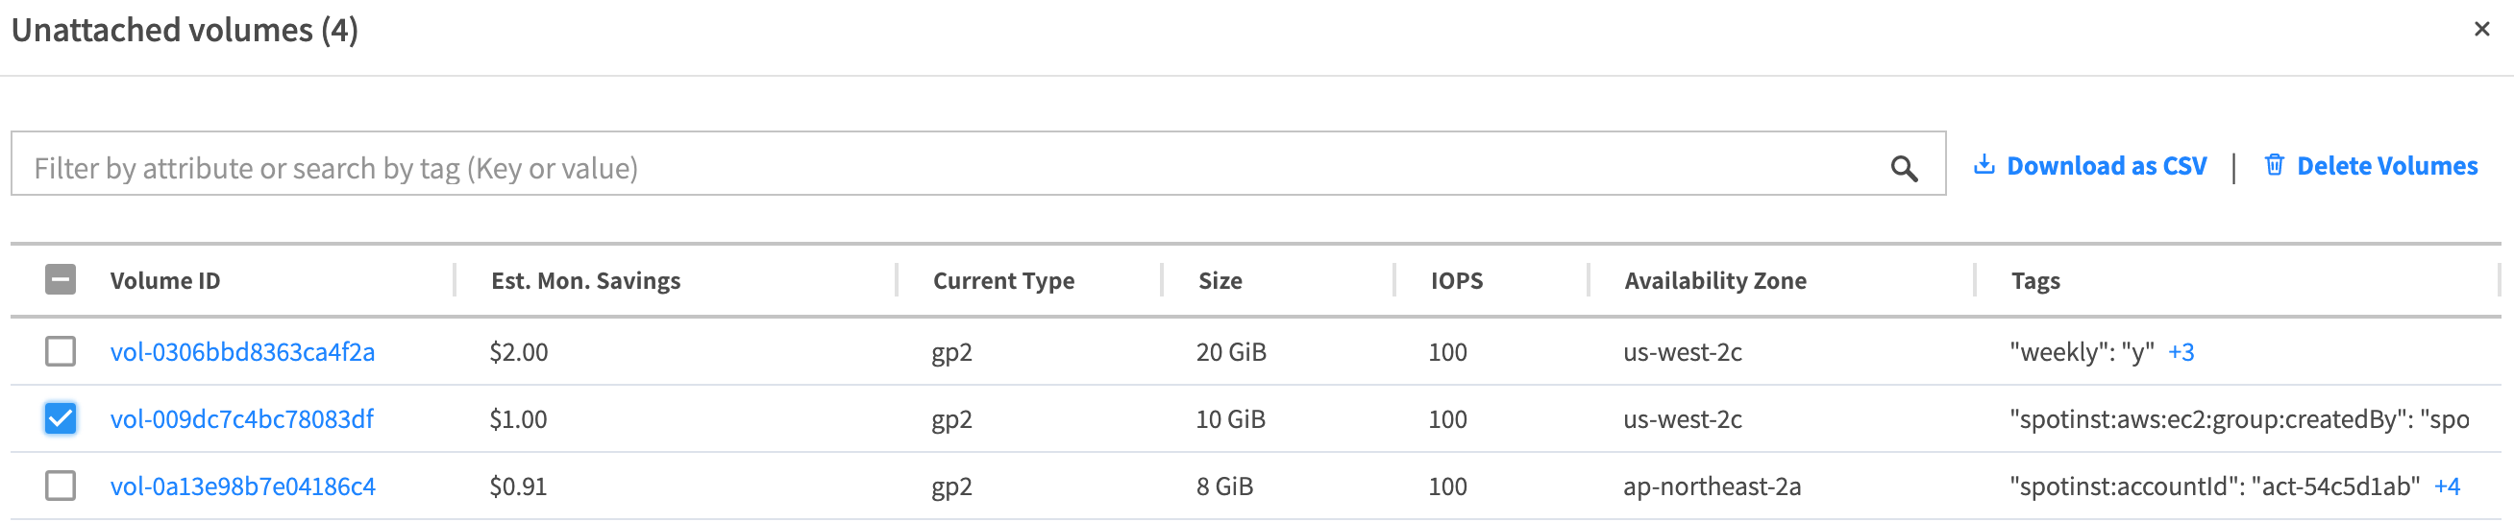This screenshot has height=522, width=2514.
Task: Sort by Est. Mon. Savings column
Action: 585,280
